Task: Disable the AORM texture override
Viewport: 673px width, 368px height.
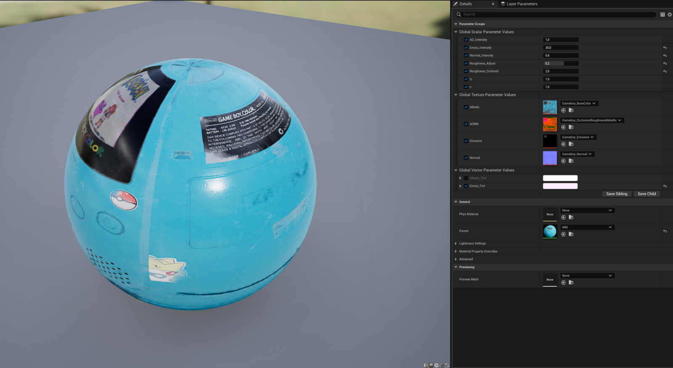Action: pyautogui.click(x=466, y=124)
